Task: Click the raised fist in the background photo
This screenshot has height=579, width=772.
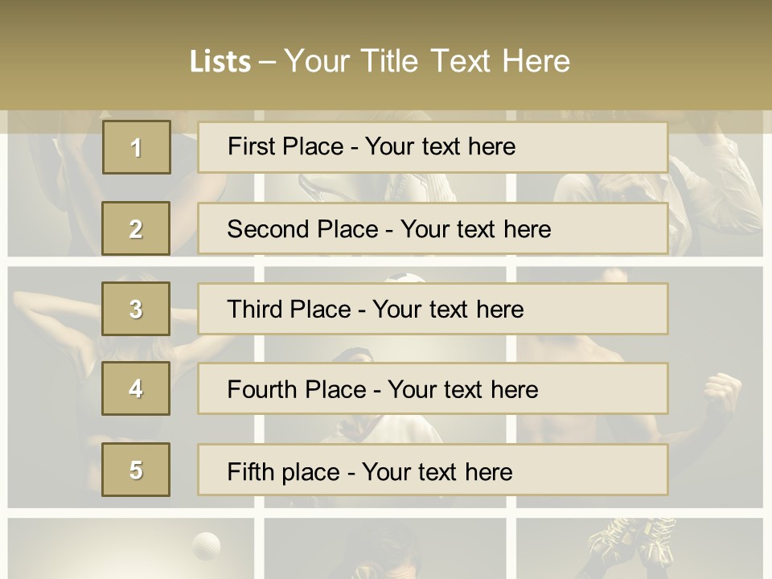Action: [x=722, y=391]
